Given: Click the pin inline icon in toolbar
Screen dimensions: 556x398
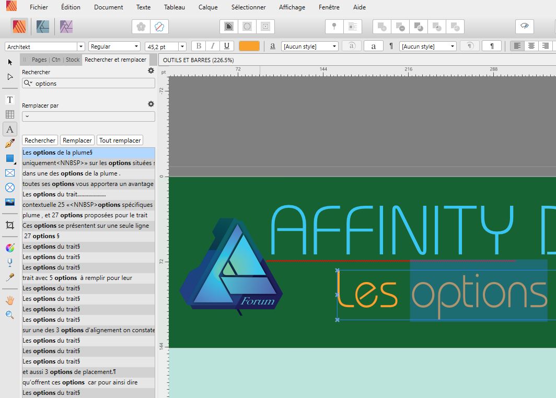Looking at the screenshot, I should 334,27.
